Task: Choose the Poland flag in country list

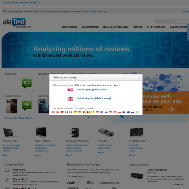Action: click(119, 112)
